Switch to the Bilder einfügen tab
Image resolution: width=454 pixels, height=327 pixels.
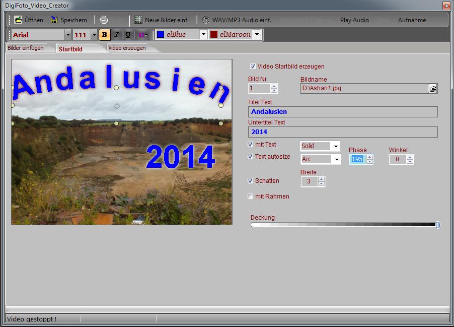coord(26,48)
